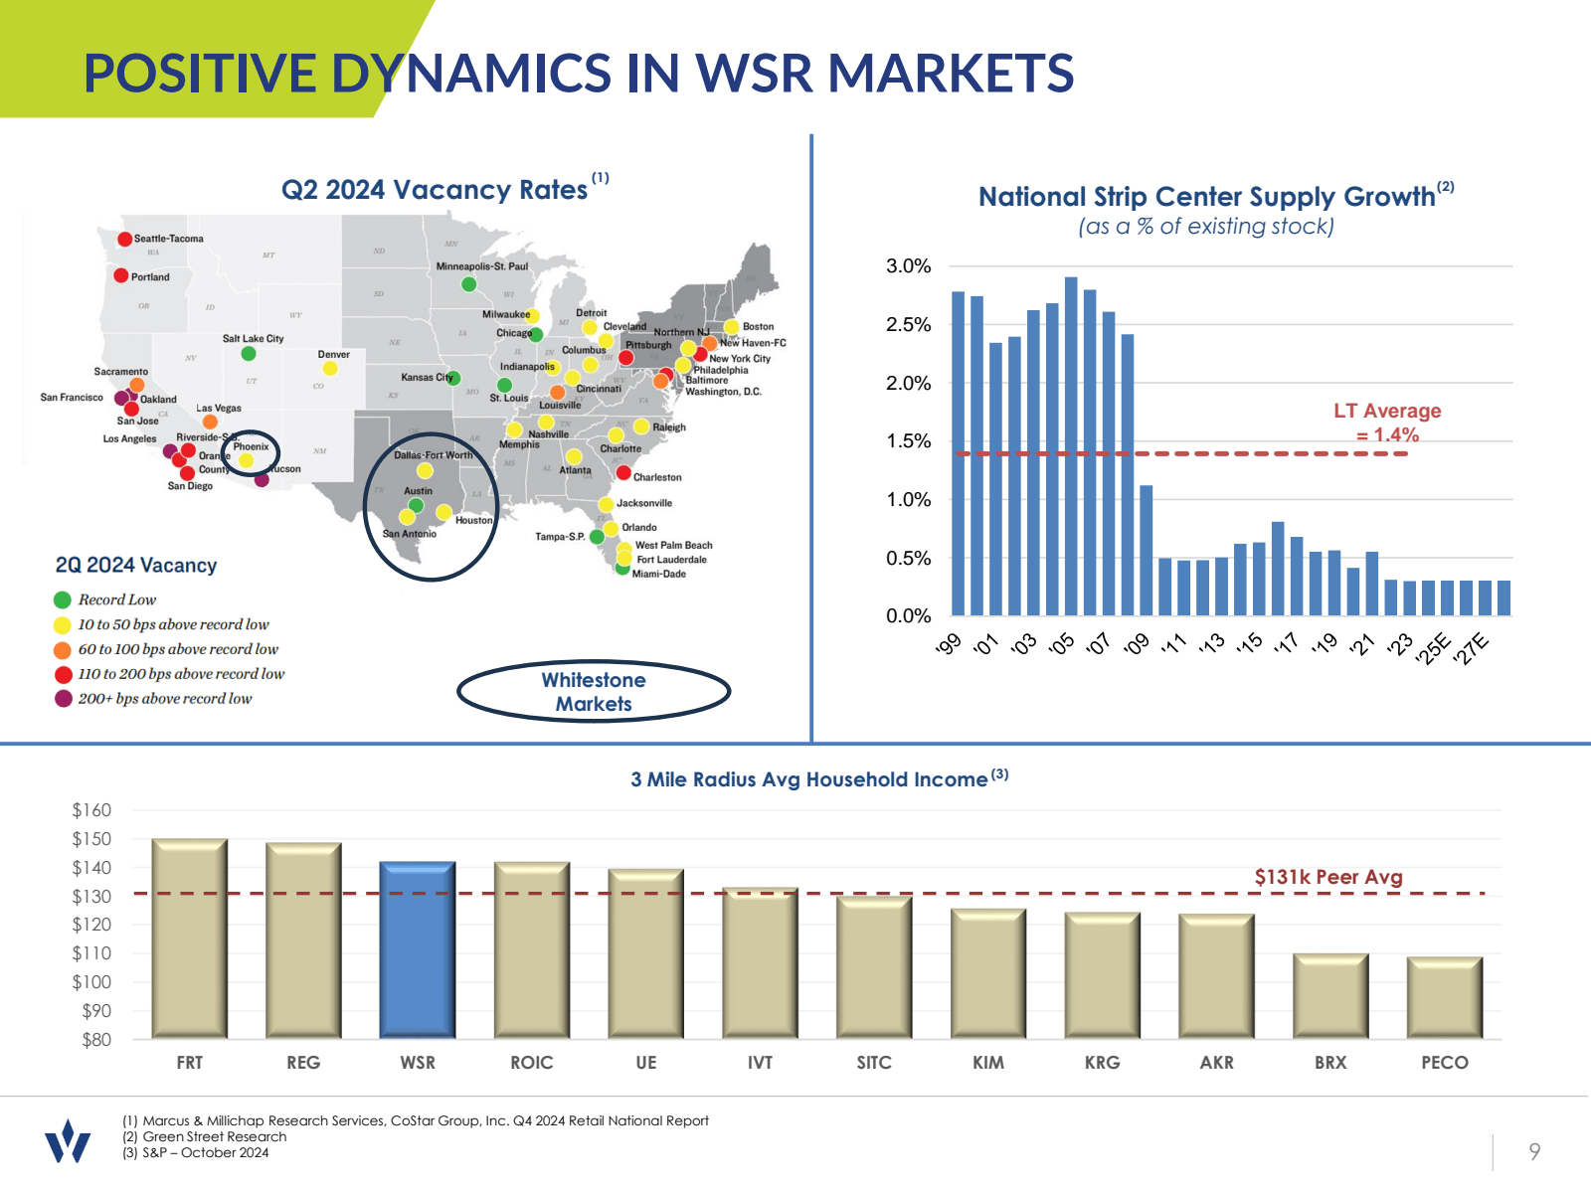Click the Miami-Dade map label
Image resolution: width=1591 pixels, height=1193 pixels.
tap(659, 574)
